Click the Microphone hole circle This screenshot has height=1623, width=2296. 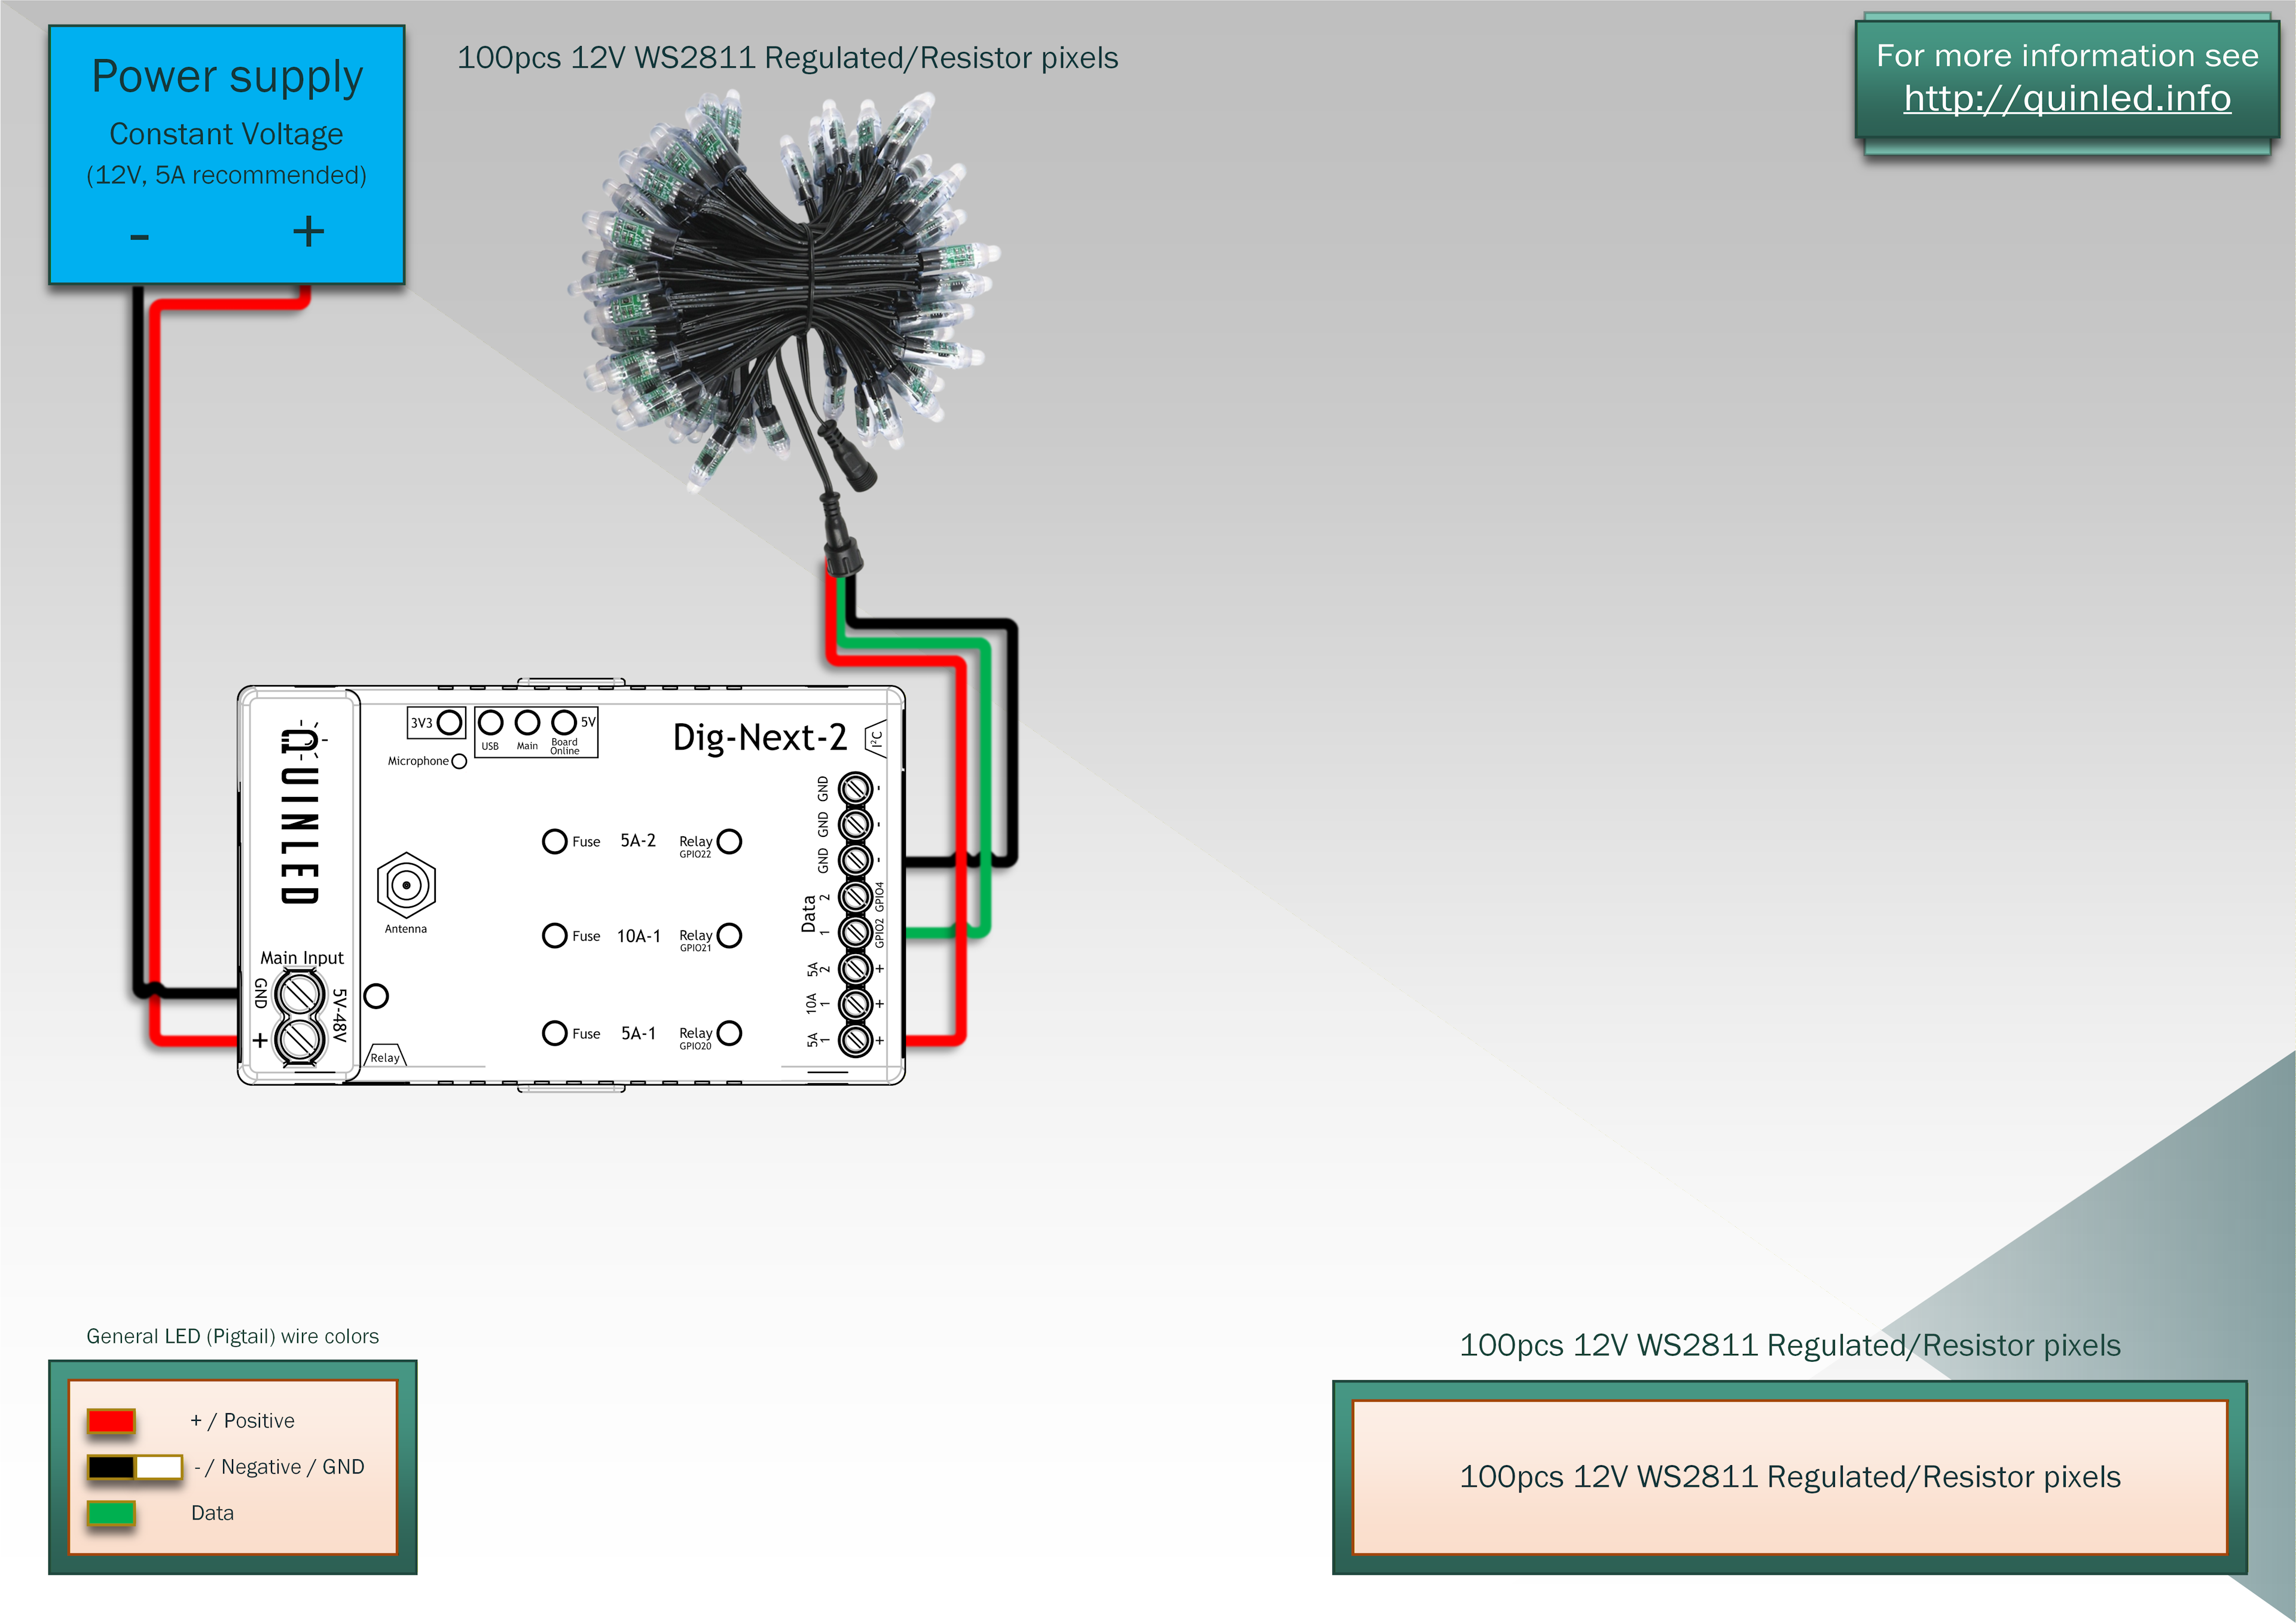[x=459, y=762]
